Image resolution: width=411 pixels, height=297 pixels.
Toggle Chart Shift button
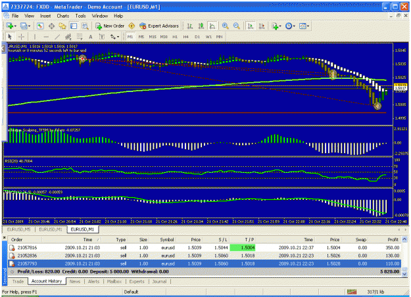(262, 26)
